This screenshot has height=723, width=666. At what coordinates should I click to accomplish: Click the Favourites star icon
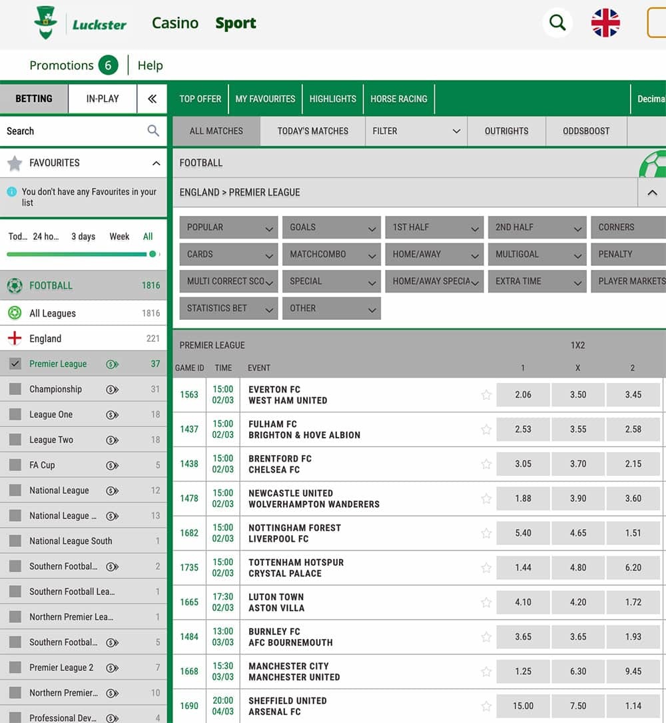15,163
